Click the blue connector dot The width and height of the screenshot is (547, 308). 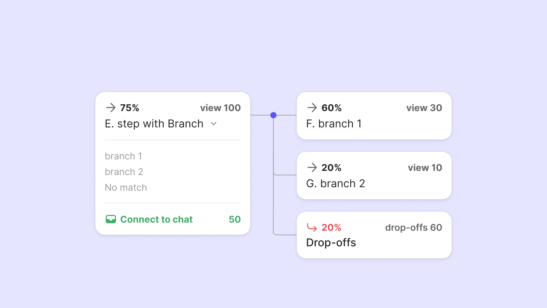coord(273,115)
